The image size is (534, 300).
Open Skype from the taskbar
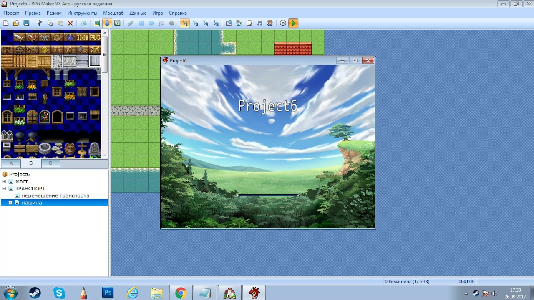click(59, 293)
